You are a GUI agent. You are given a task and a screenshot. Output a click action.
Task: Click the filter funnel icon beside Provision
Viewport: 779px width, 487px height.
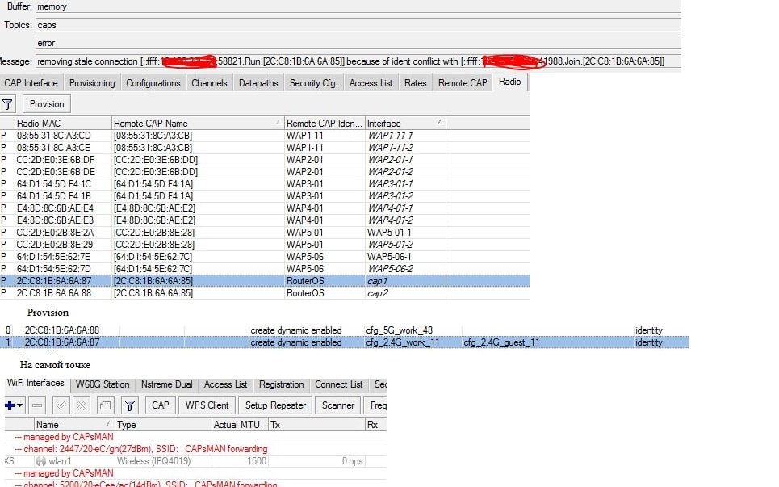click(7, 104)
